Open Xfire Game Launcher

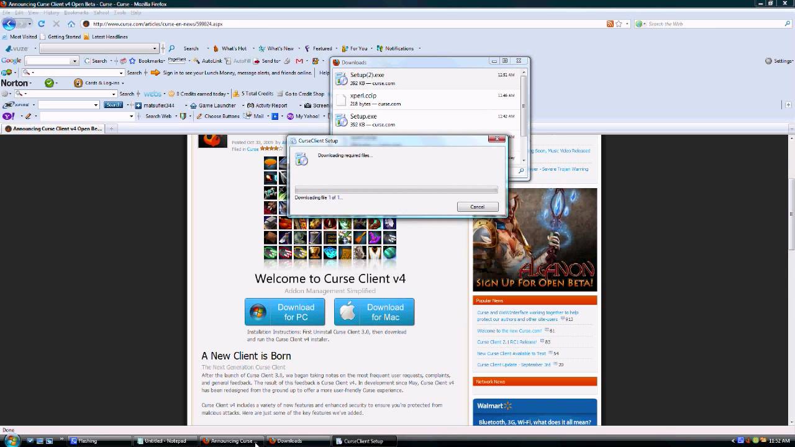tap(213, 106)
